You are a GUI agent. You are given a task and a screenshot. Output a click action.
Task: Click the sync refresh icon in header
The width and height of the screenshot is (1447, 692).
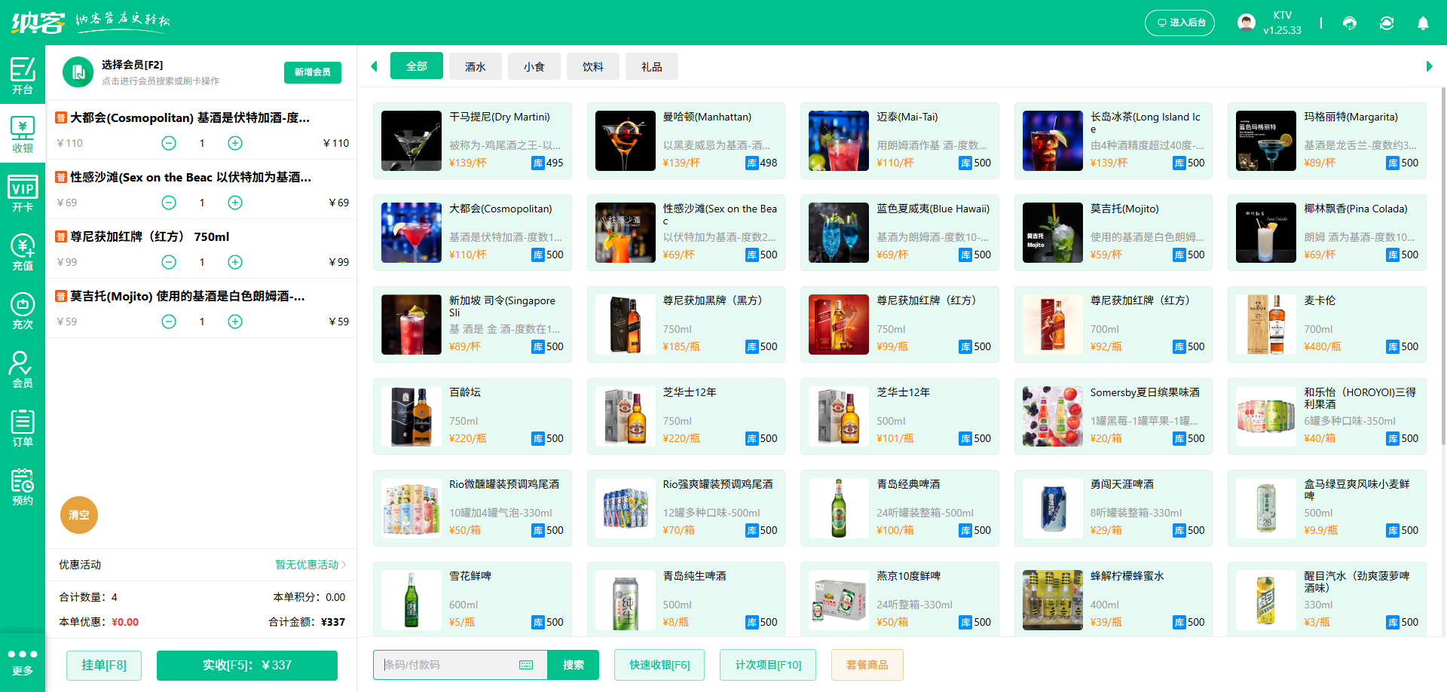(1387, 23)
